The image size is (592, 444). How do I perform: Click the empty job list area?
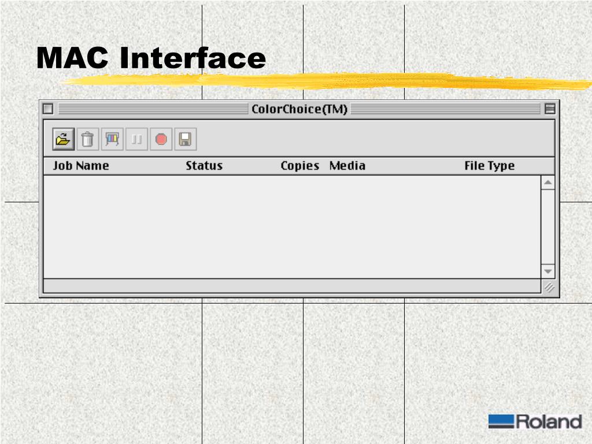[x=292, y=227]
